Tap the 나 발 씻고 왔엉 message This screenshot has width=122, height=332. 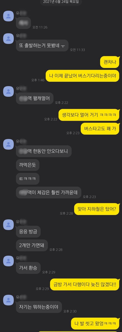[95, 323]
